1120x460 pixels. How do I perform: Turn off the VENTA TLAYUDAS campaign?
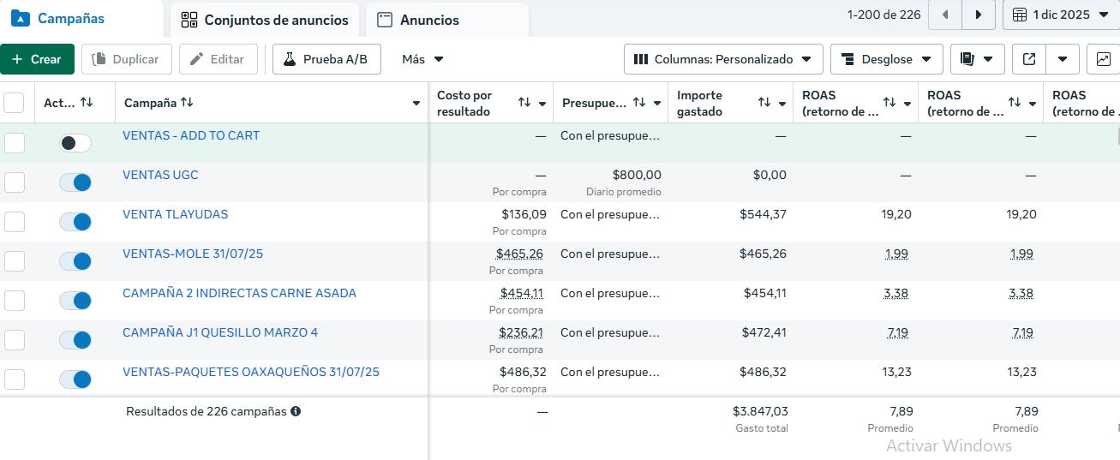pyautogui.click(x=75, y=222)
